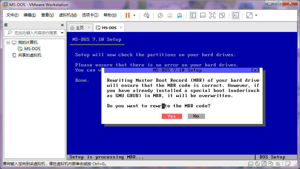Enter full screen mode

click(x=212, y=15)
